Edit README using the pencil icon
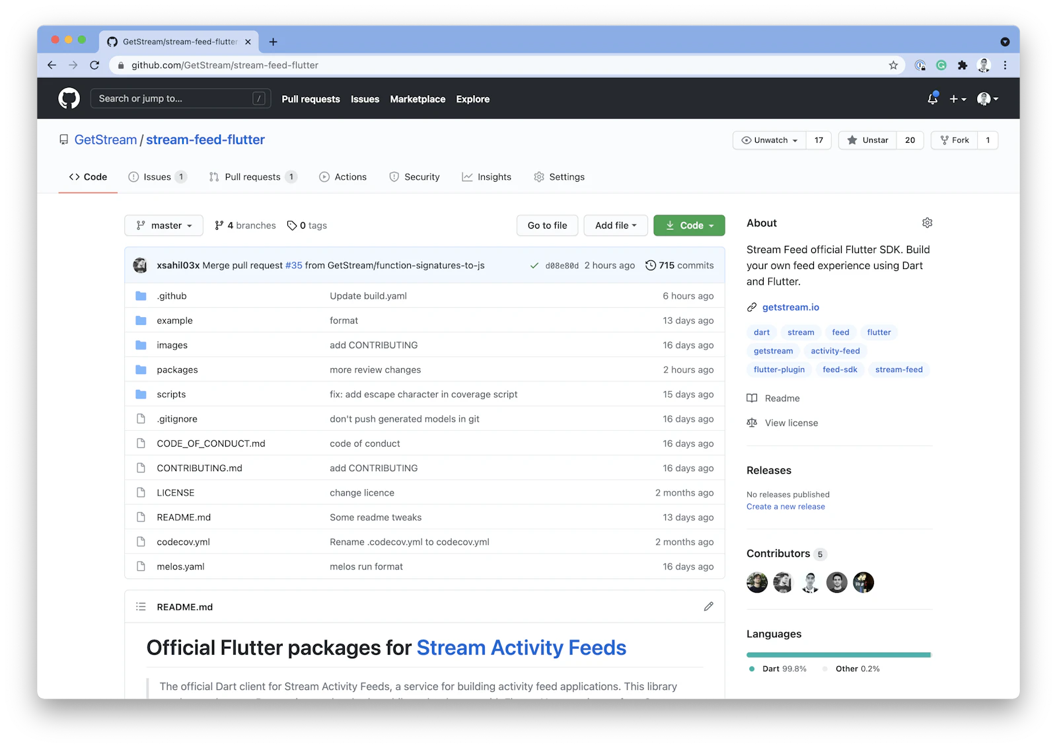Image resolution: width=1057 pixels, height=748 pixels. [708, 607]
